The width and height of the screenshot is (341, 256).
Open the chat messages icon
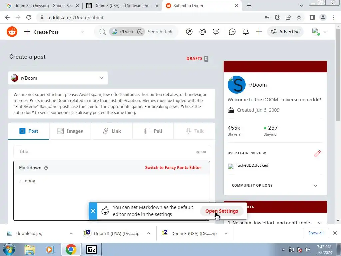coord(232,32)
